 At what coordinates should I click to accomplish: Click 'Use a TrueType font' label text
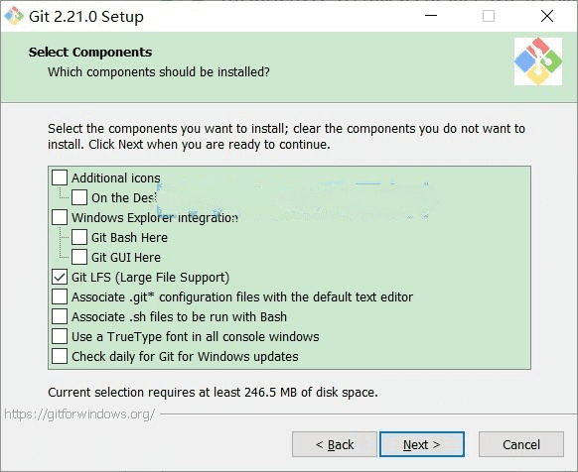click(196, 337)
